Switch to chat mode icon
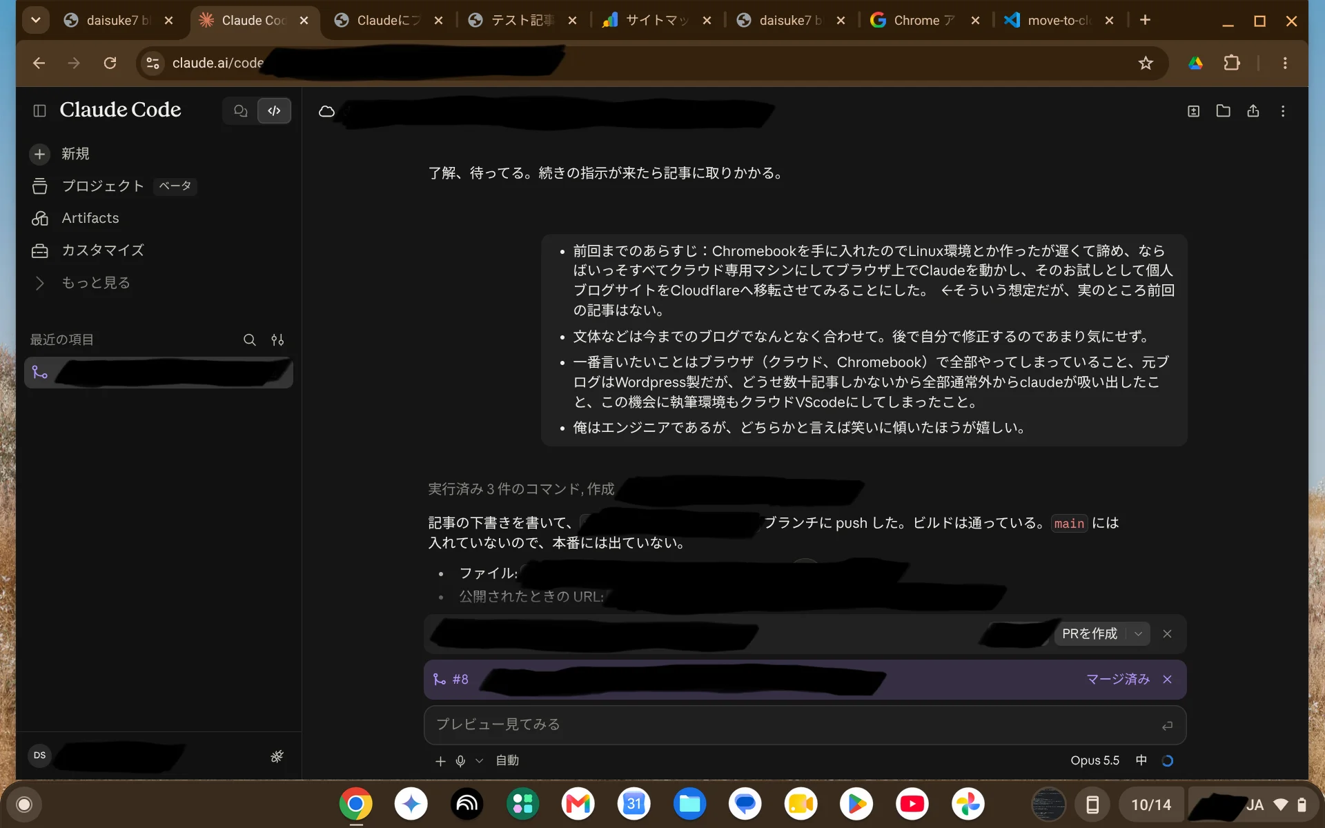Screen dimensions: 1325x828 (240, 110)
